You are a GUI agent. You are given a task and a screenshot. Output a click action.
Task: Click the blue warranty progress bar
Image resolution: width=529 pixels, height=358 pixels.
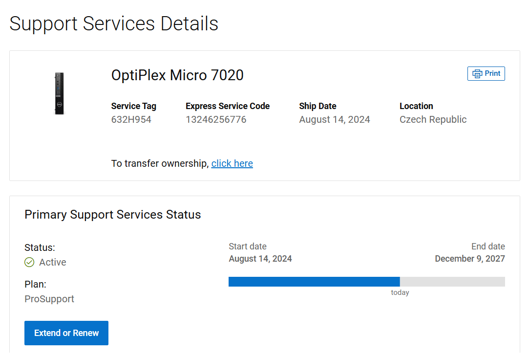click(x=367, y=282)
